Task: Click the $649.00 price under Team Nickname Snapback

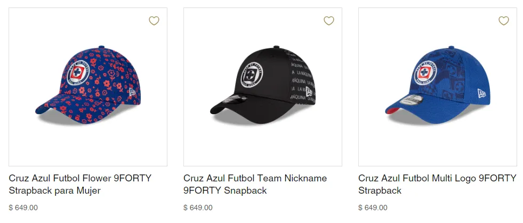Action: pos(198,208)
